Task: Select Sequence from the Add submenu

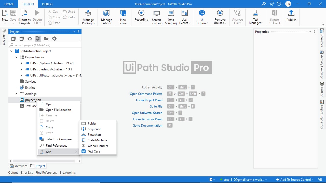Action: coord(98,129)
